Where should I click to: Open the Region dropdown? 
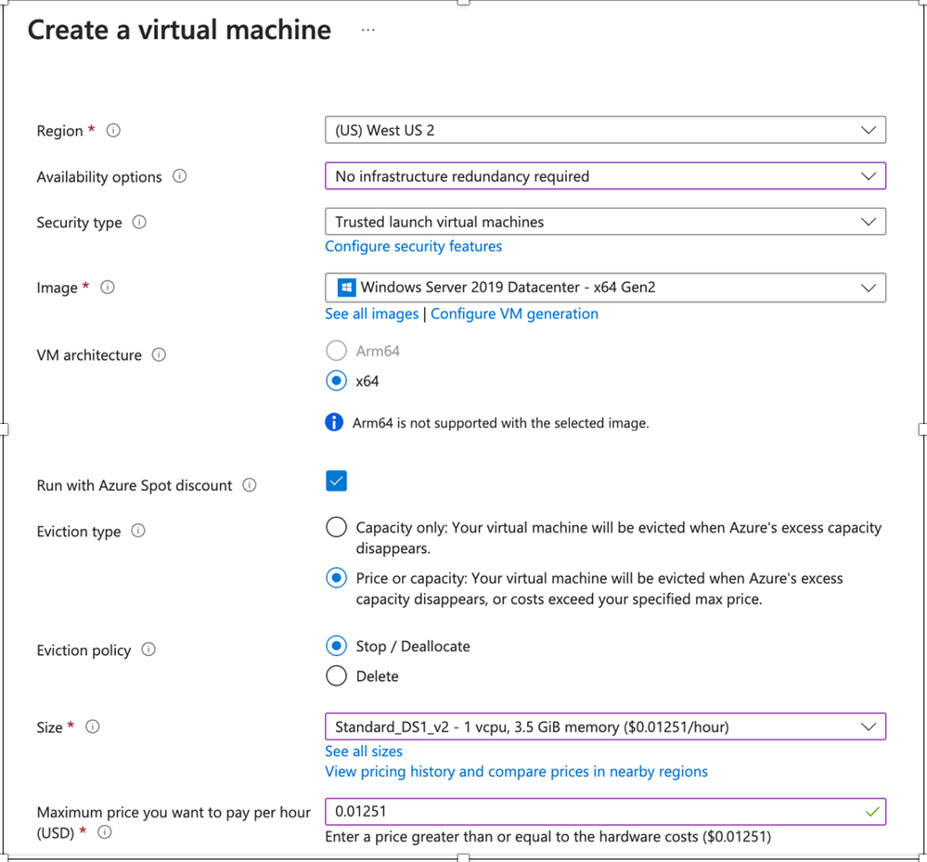[605, 130]
